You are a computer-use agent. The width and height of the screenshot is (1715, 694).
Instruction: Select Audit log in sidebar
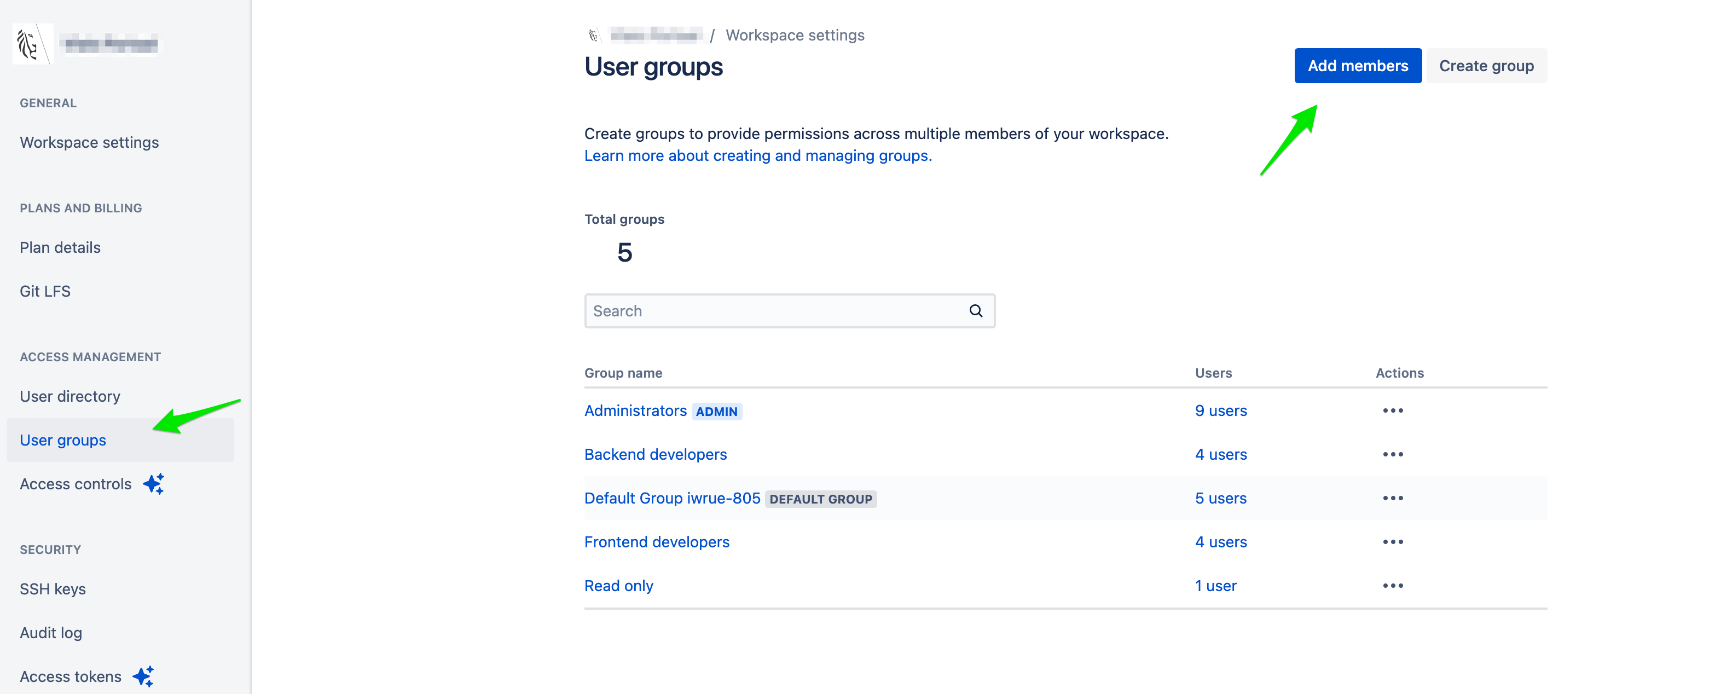50,633
